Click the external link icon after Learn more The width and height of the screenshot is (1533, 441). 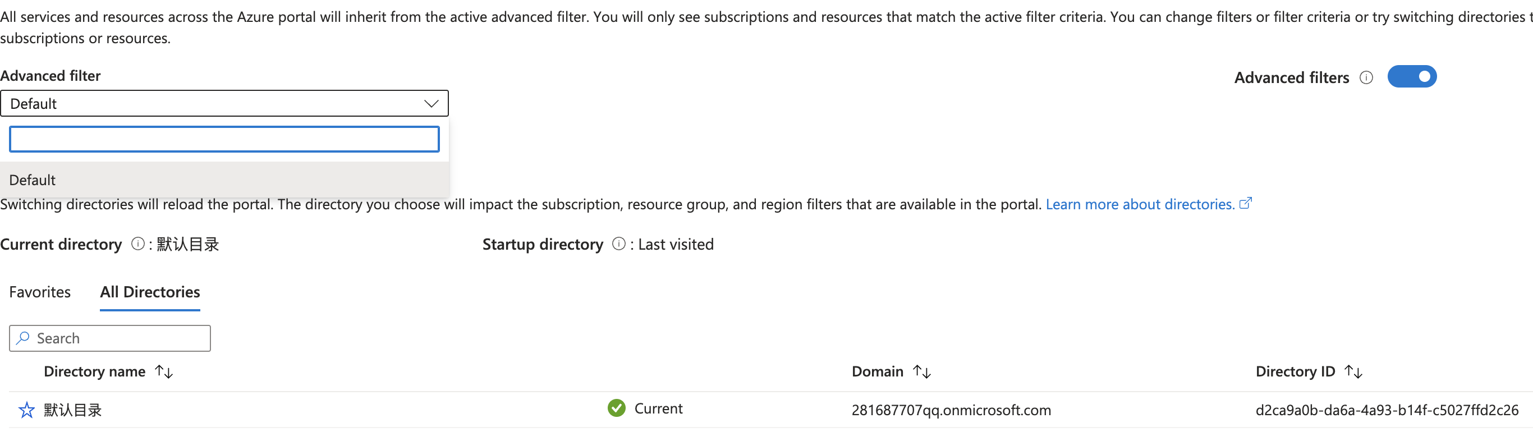point(1246,203)
